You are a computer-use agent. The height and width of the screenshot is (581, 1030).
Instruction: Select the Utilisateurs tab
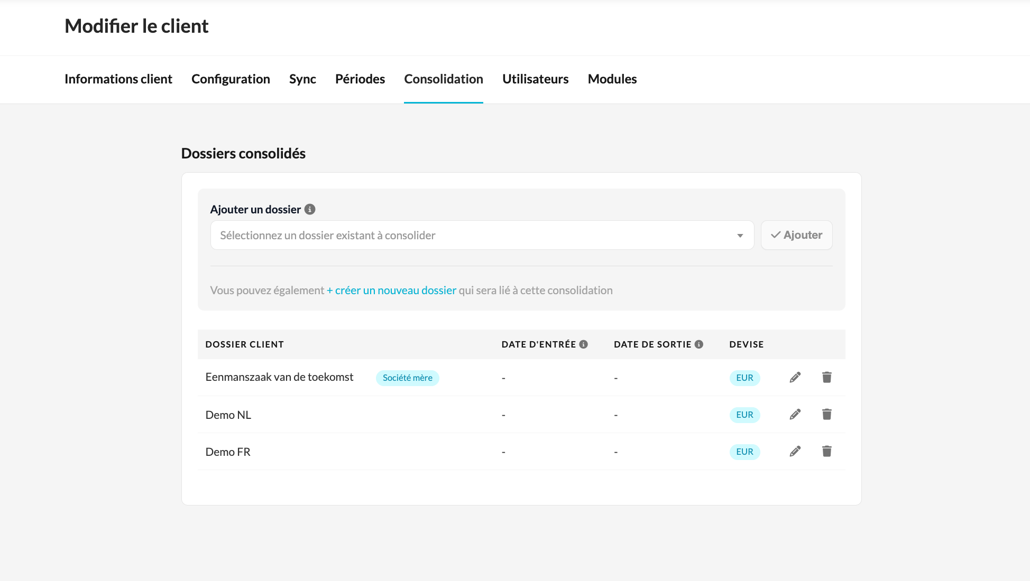pyautogui.click(x=535, y=79)
